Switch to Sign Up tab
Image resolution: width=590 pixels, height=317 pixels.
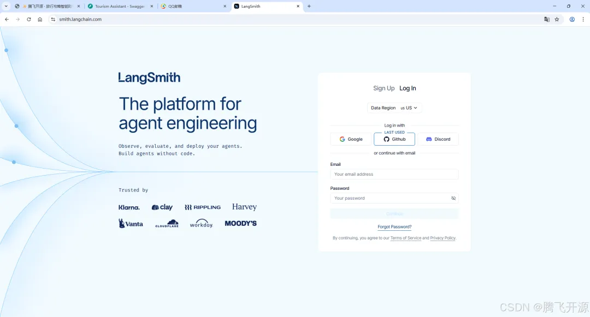point(384,88)
